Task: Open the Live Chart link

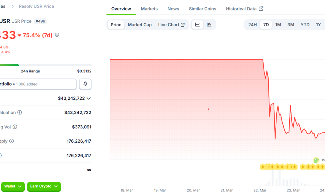Action: pyautogui.click(x=171, y=25)
